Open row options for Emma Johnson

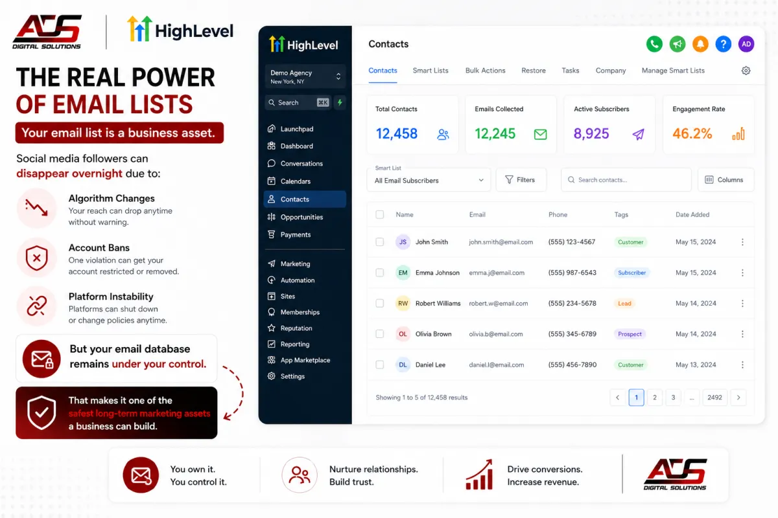(x=742, y=273)
